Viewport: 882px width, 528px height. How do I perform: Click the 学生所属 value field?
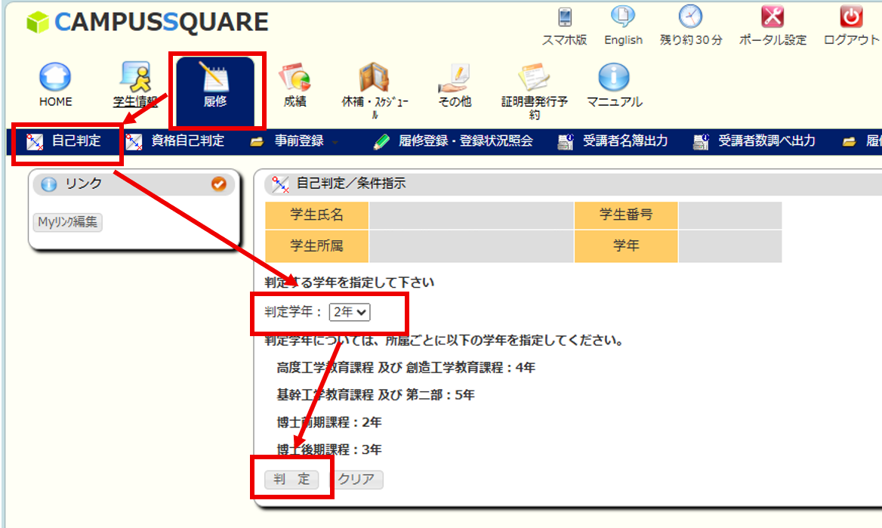[471, 246]
